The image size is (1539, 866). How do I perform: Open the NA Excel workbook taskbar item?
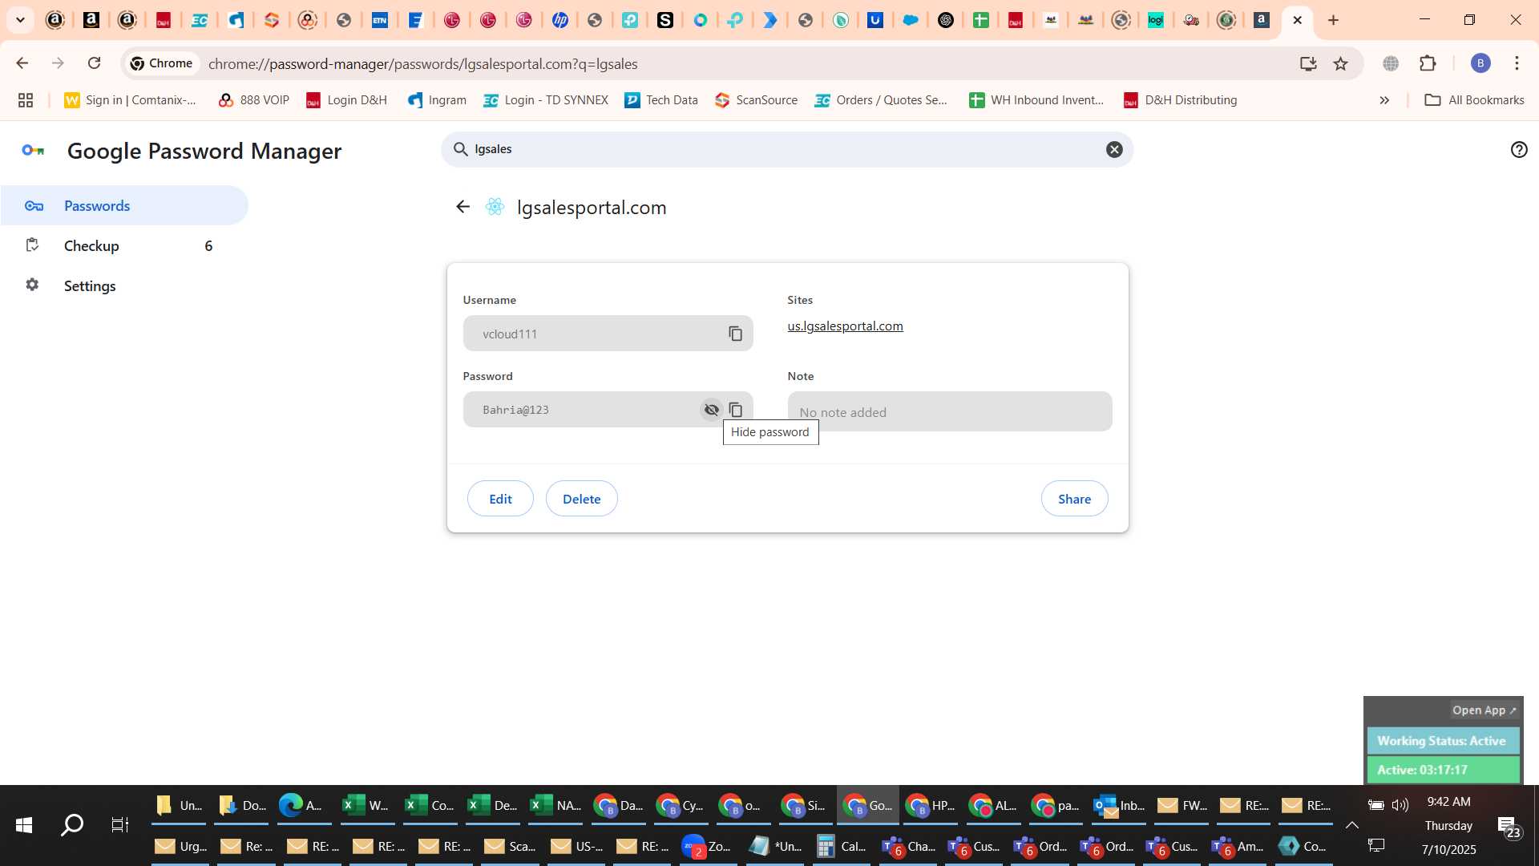pyautogui.click(x=557, y=805)
